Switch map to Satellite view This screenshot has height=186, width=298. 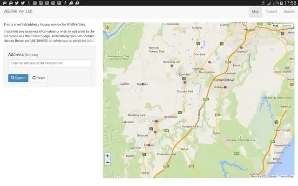286,26
